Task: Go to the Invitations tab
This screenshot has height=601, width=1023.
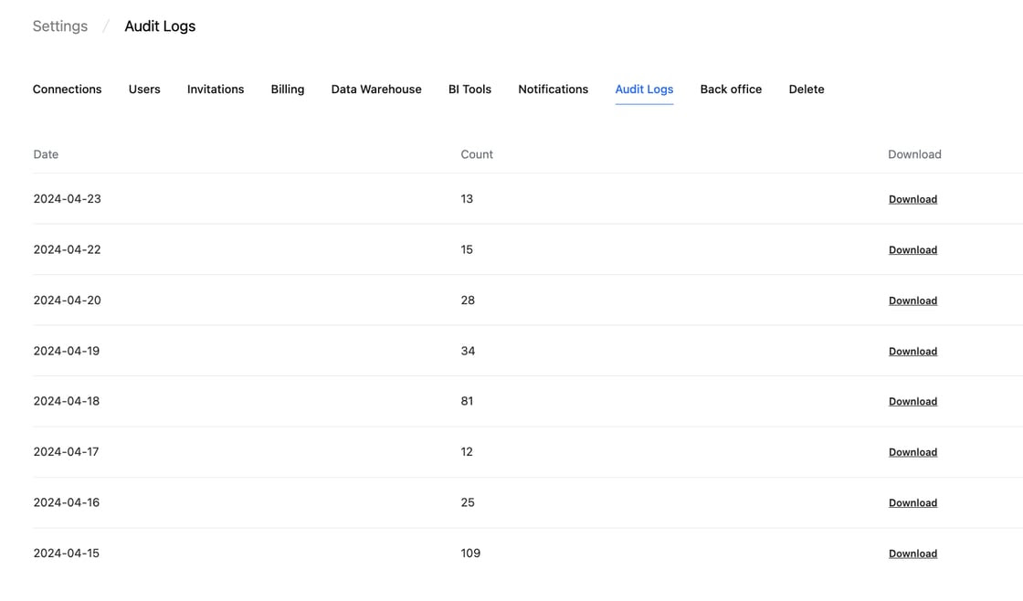Action: coord(216,90)
